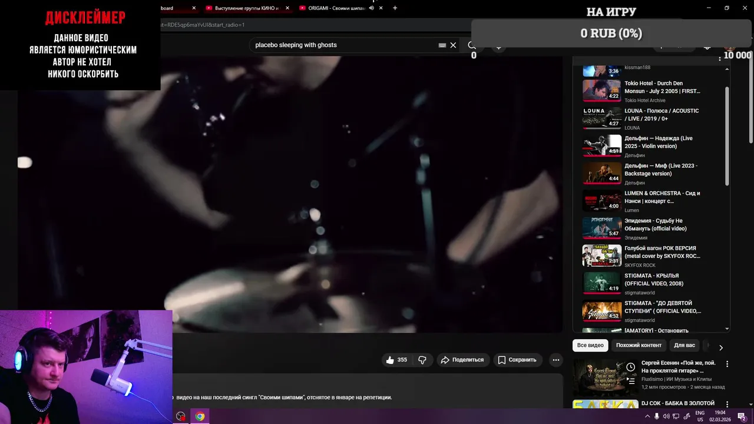Open Windows notification center
This screenshot has width=754, height=424.
(x=742, y=416)
